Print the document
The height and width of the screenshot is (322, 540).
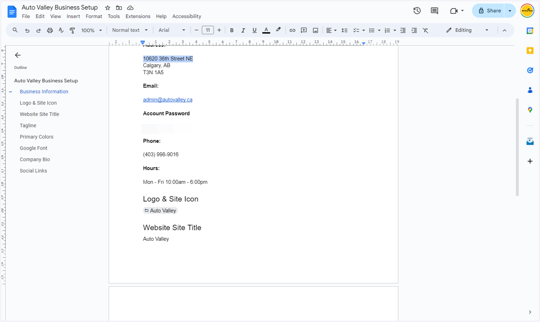click(50, 30)
